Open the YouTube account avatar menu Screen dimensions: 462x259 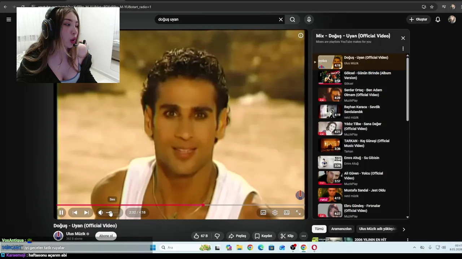click(452, 19)
